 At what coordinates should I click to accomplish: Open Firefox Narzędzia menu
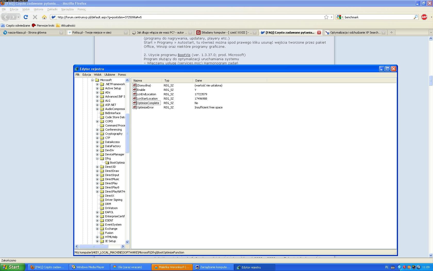68,9
